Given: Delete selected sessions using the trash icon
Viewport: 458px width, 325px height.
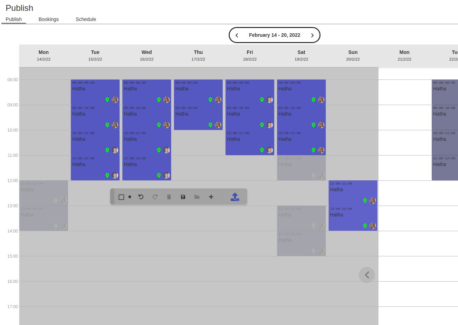Looking at the screenshot, I should point(169,197).
